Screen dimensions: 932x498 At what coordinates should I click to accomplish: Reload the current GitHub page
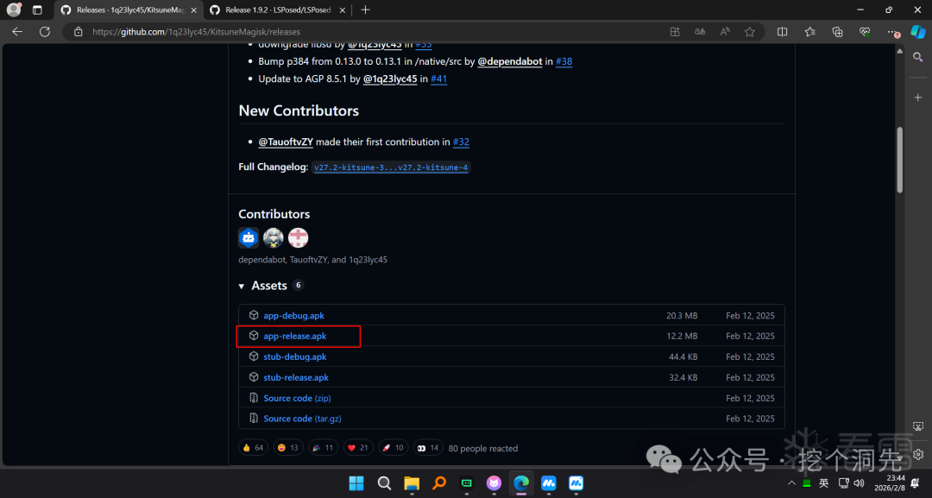point(45,31)
